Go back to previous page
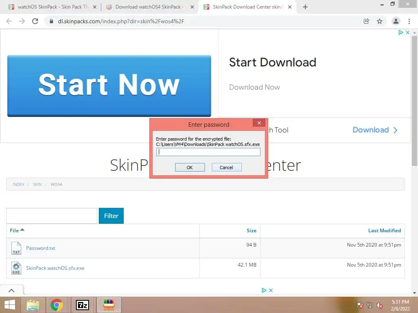The width and height of the screenshot is (418, 313). [x=9, y=21]
